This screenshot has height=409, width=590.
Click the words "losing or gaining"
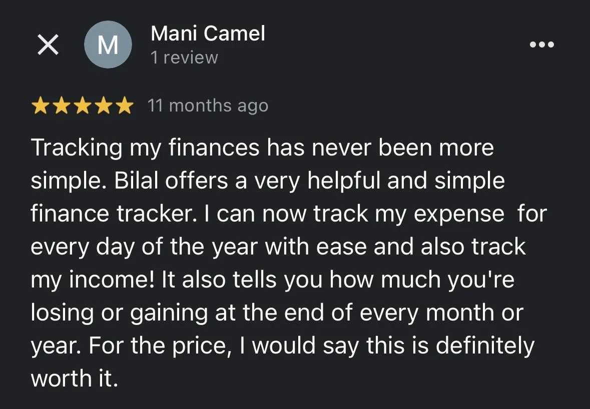point(120,313)
